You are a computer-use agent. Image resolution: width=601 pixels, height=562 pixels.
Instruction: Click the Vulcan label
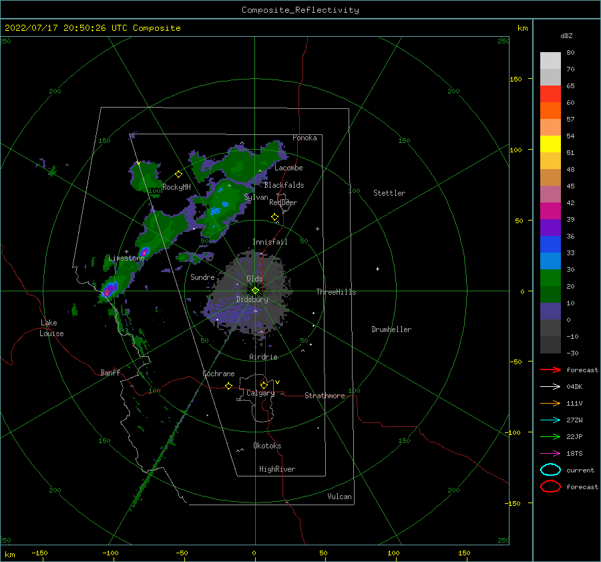339,497
